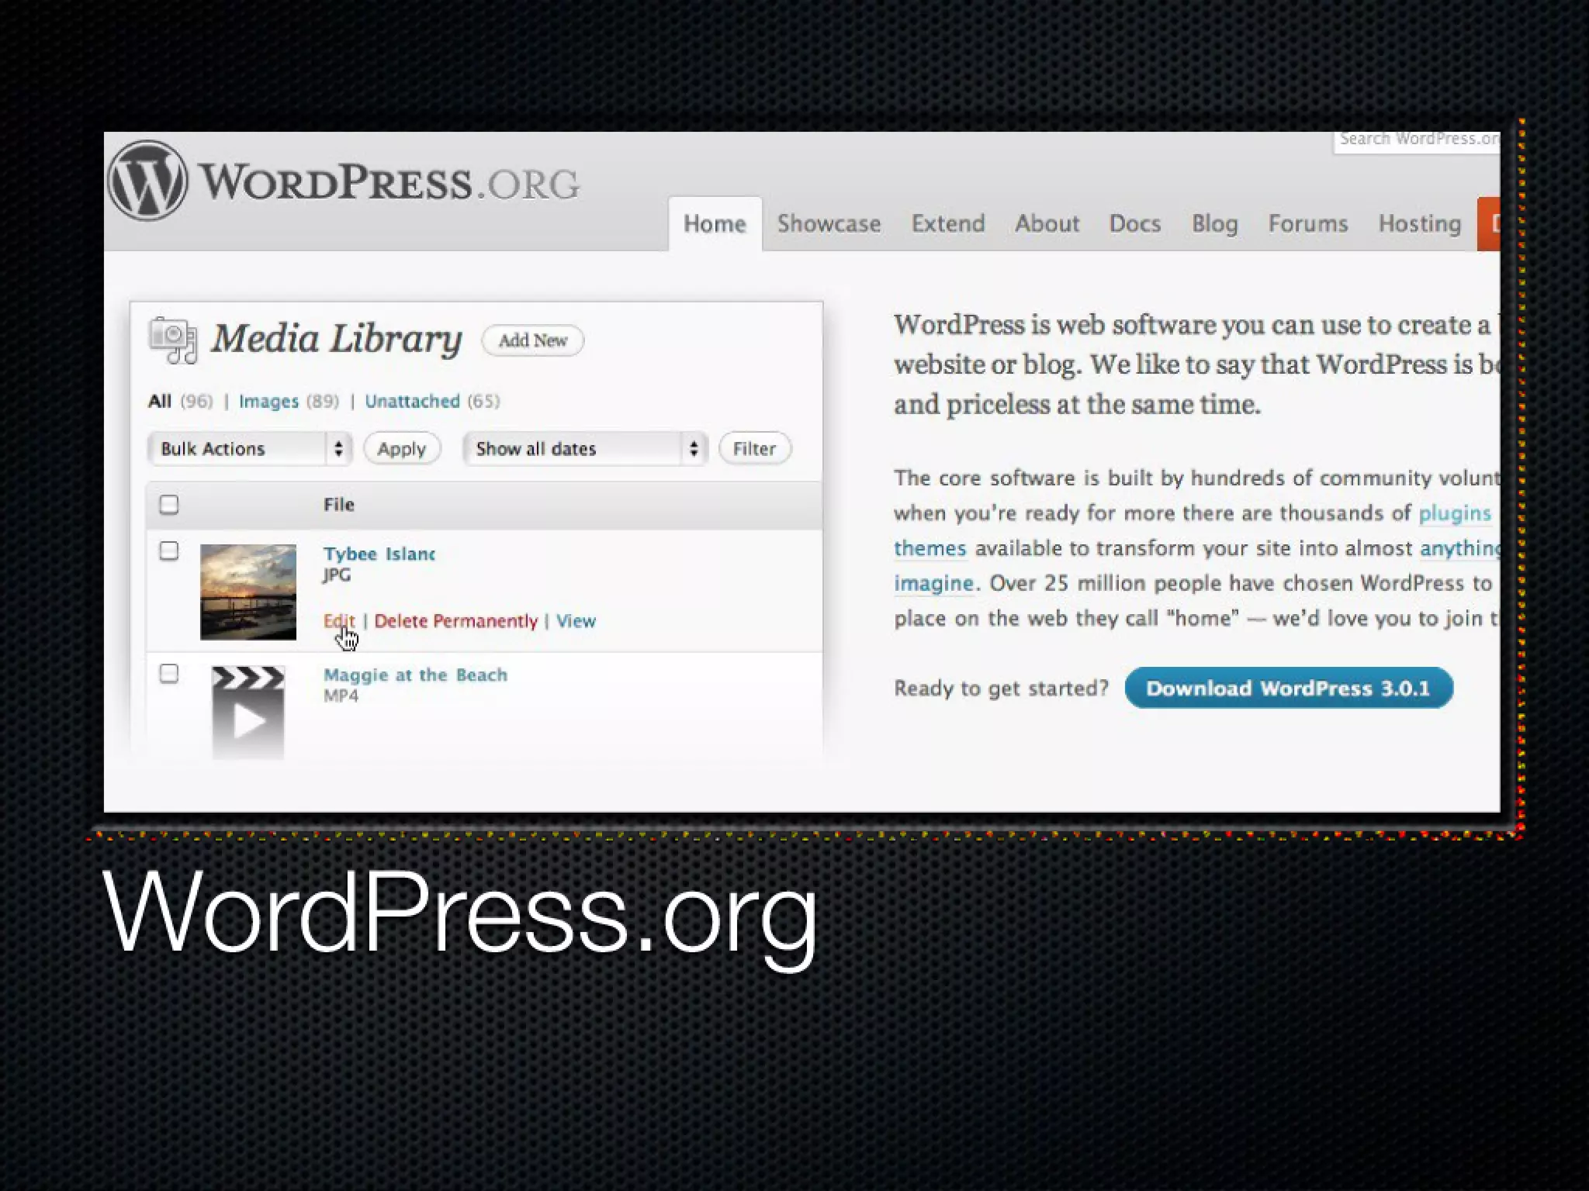
Task: Follow the themes link
Action: pyautogui.click(x=930, y=548)
